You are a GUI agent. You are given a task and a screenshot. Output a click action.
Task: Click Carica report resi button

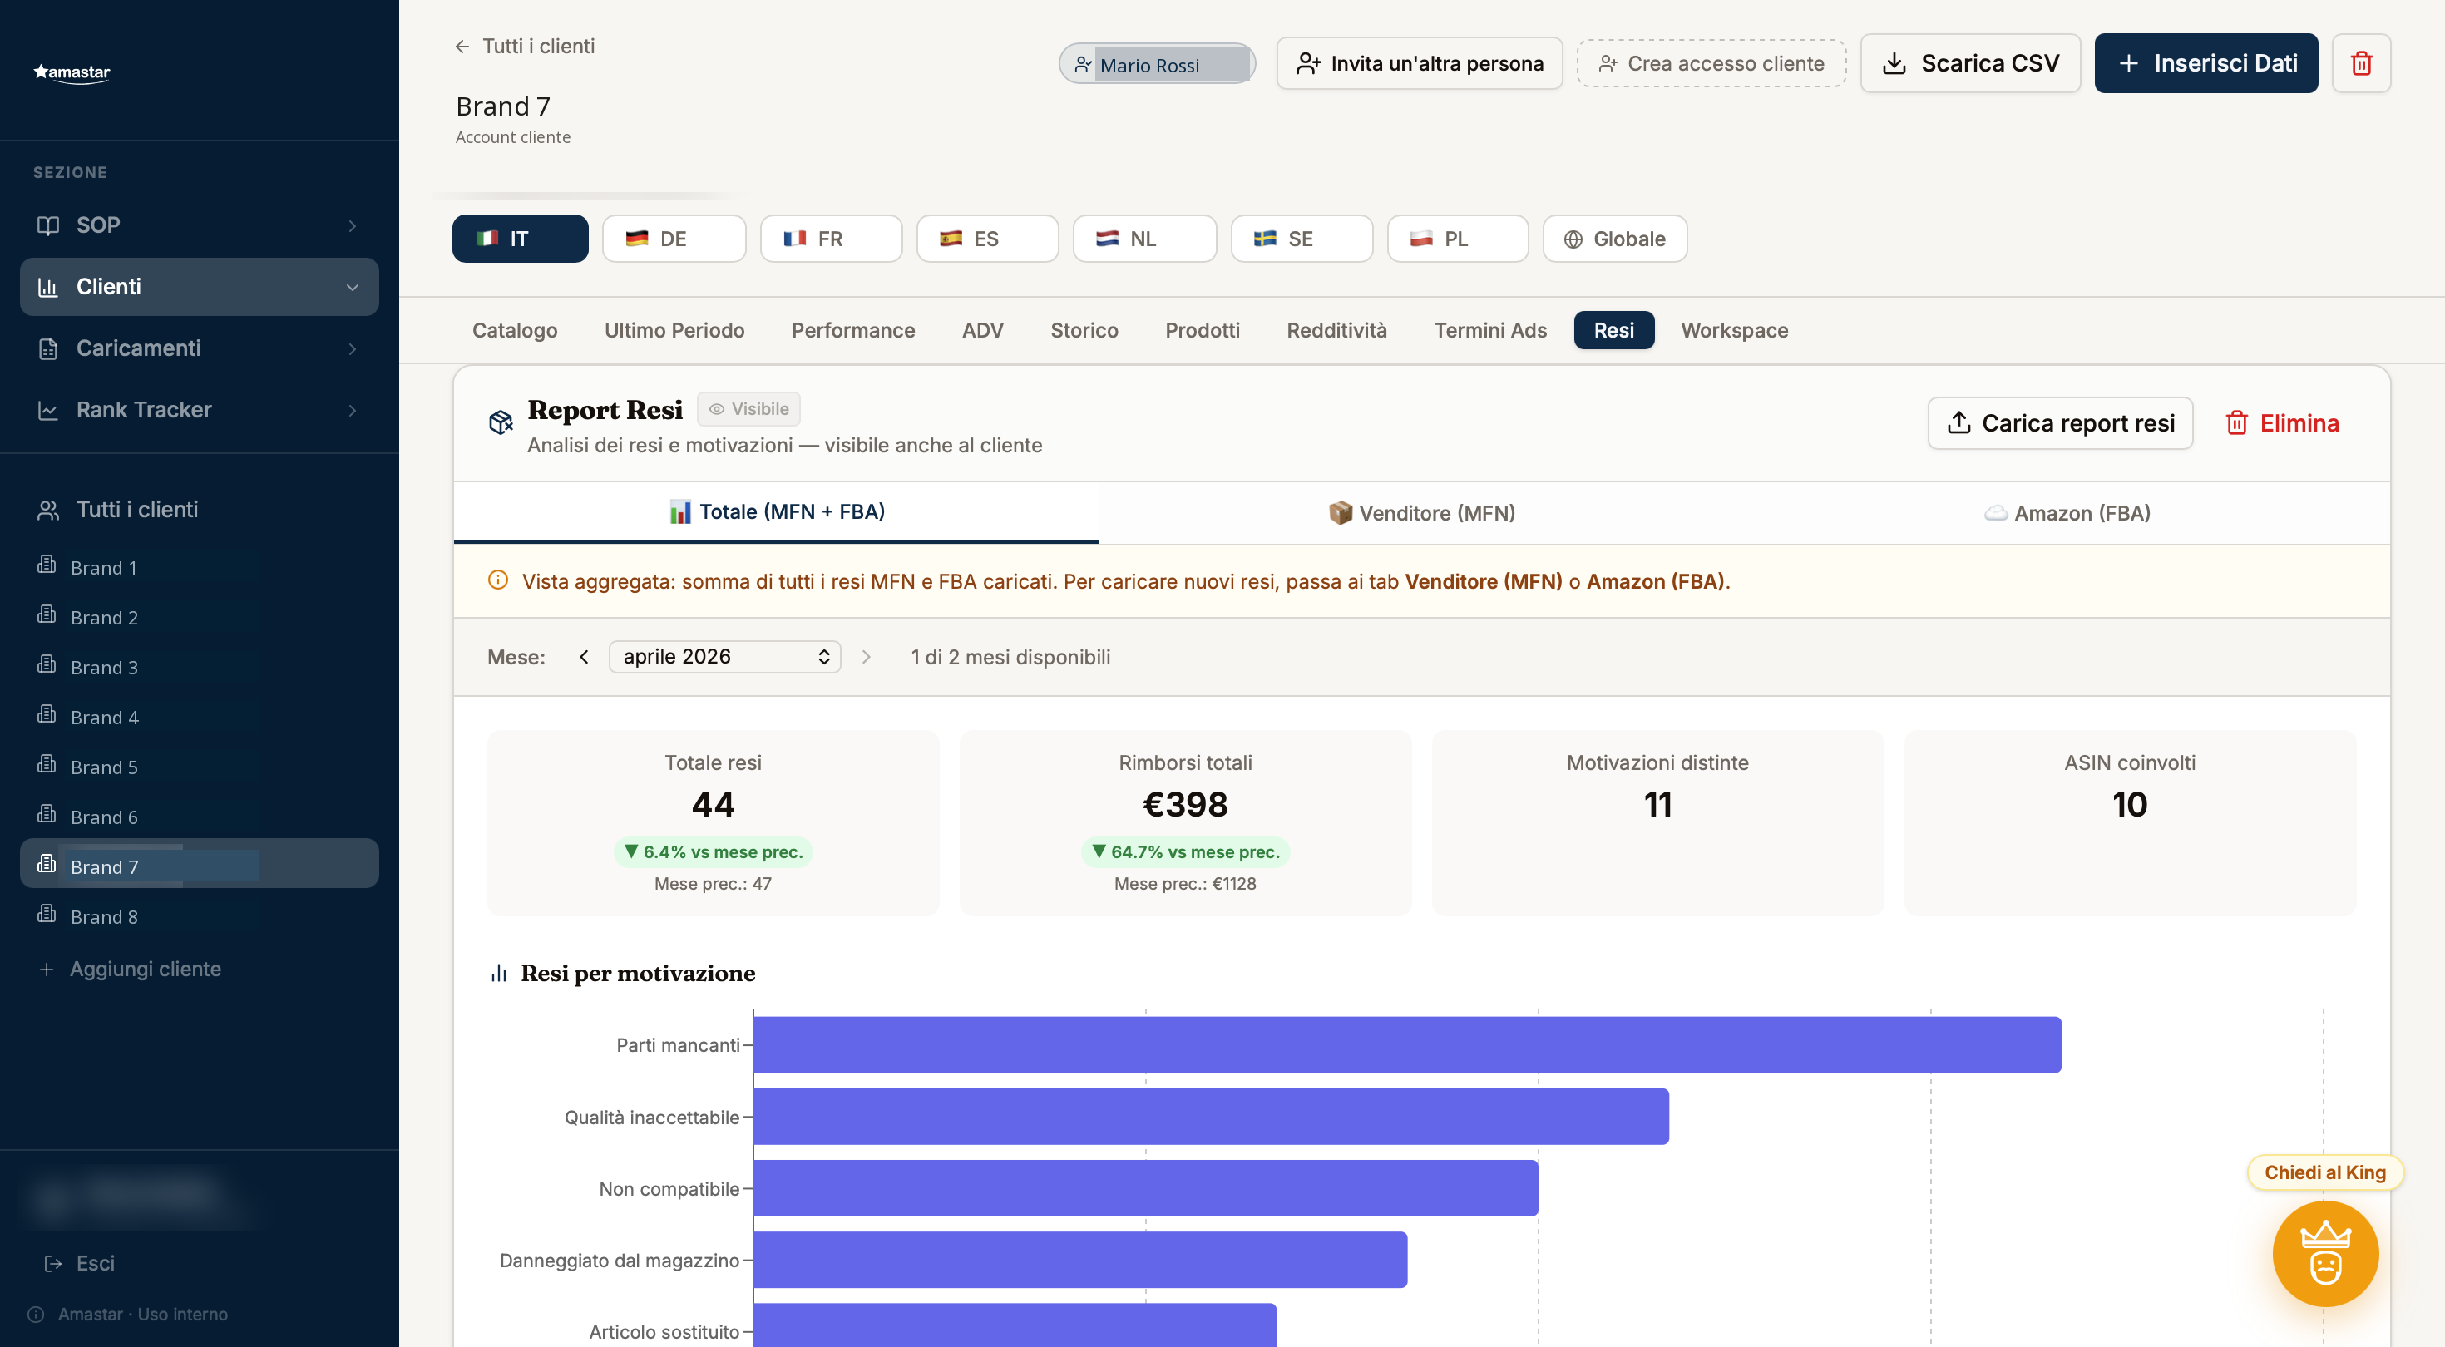(2060, 423)
